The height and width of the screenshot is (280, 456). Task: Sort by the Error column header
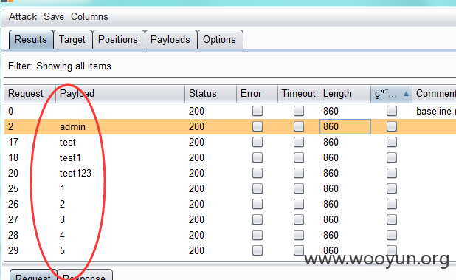tap(257, 94)
